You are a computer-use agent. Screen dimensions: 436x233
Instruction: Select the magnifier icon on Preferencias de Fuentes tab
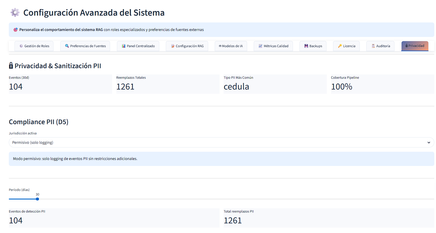click(67, 46)
